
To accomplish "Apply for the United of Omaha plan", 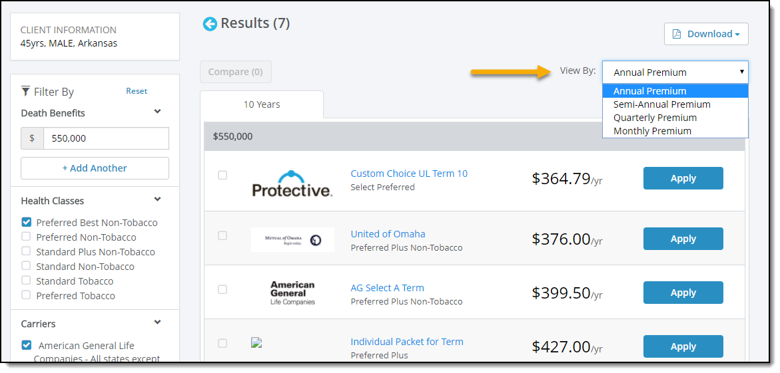I will click(x=683, y=239).
